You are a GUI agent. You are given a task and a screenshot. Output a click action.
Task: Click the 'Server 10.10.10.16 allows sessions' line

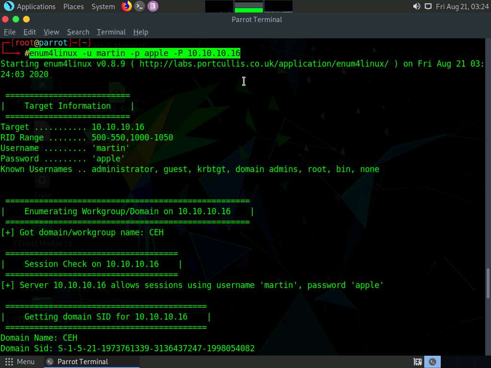192,286
